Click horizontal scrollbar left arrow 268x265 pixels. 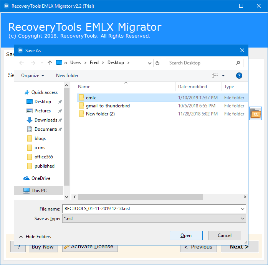click(x=74, y=197)
